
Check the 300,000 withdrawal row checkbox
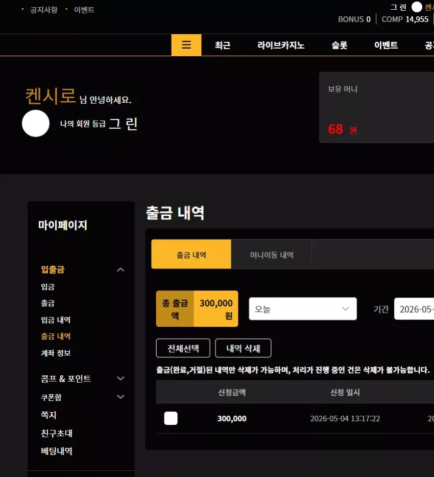[171, 418]
